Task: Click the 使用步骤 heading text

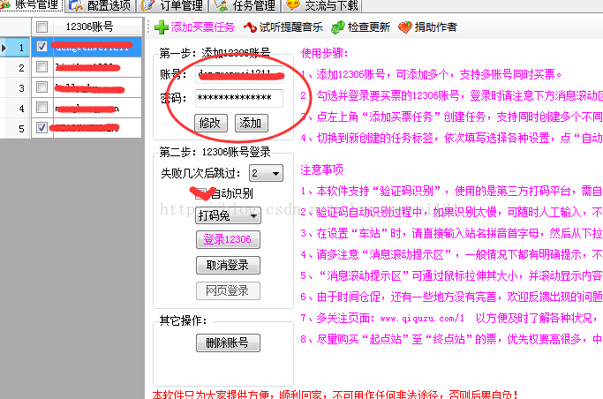Action: [x=325, y=54]
